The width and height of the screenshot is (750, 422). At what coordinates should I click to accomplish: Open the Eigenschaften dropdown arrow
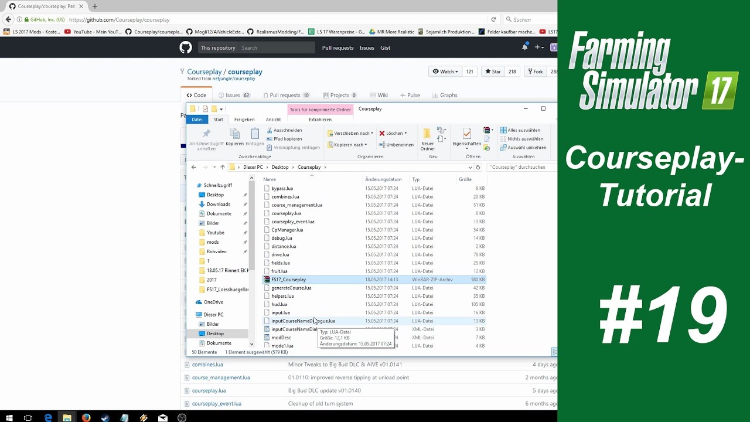click(467, 148)
